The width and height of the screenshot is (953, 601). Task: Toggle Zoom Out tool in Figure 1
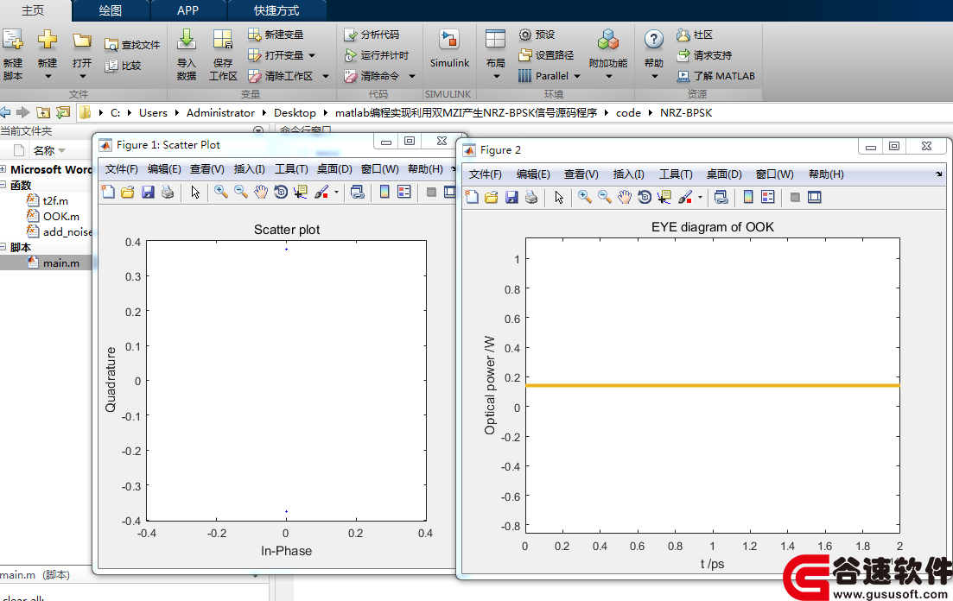tap(241, 192)
